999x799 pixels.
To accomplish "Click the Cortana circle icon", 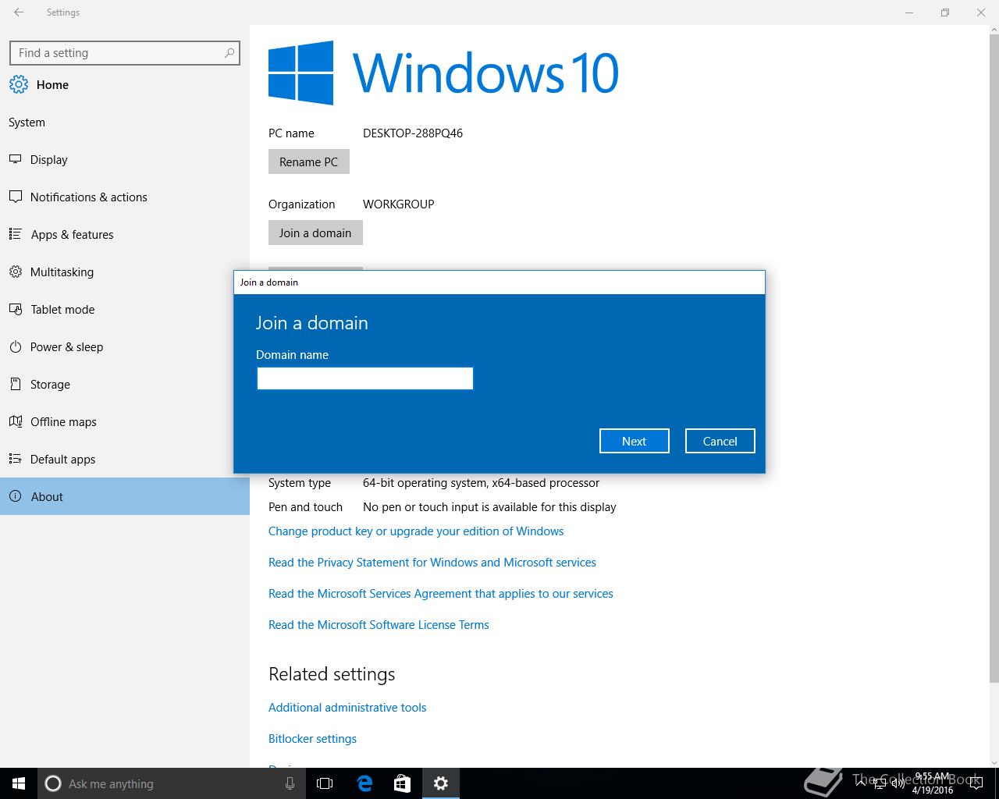I will pos(53,783).
